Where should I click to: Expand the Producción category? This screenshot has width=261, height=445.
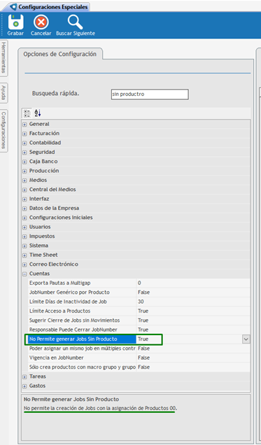[24, 171]
